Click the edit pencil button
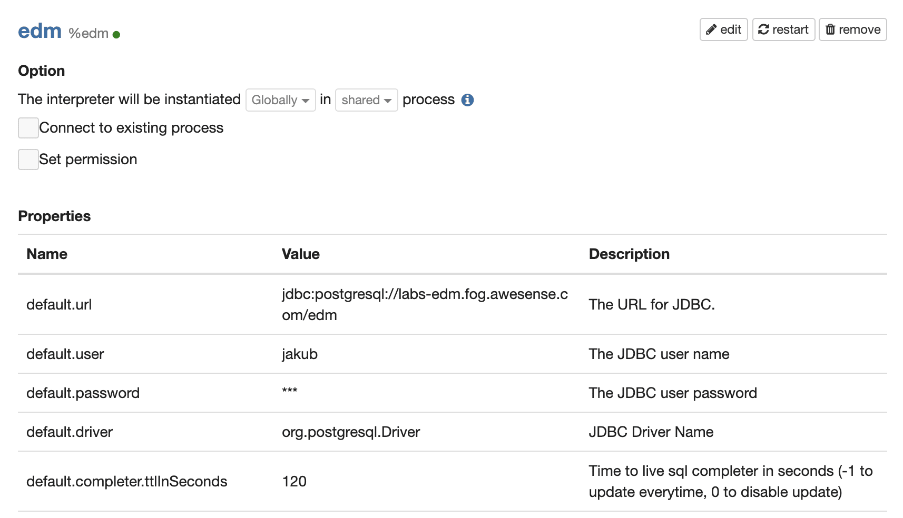Image resolution: width=903 pixels, height=518 pixels. 723,29
